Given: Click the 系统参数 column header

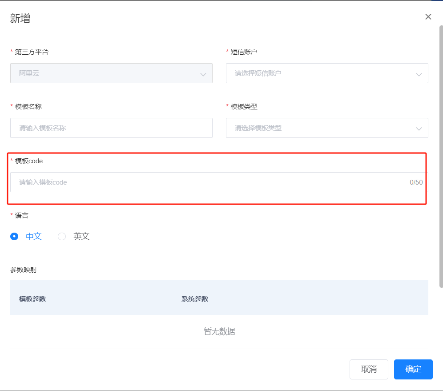Looking at the screenshot, I should [x=195, y=299].
